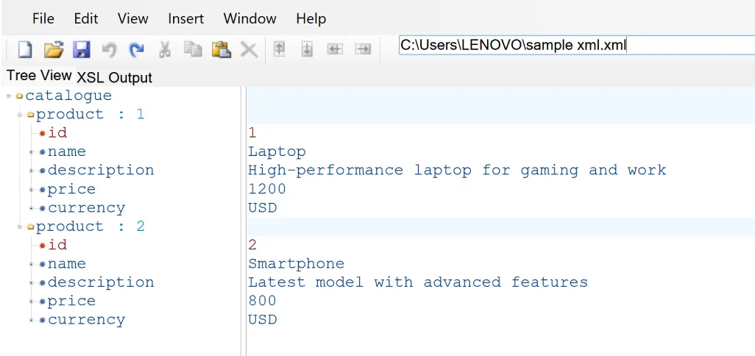Click the value 'Smartphone'
755x356 pixels.
click(296, 263)
